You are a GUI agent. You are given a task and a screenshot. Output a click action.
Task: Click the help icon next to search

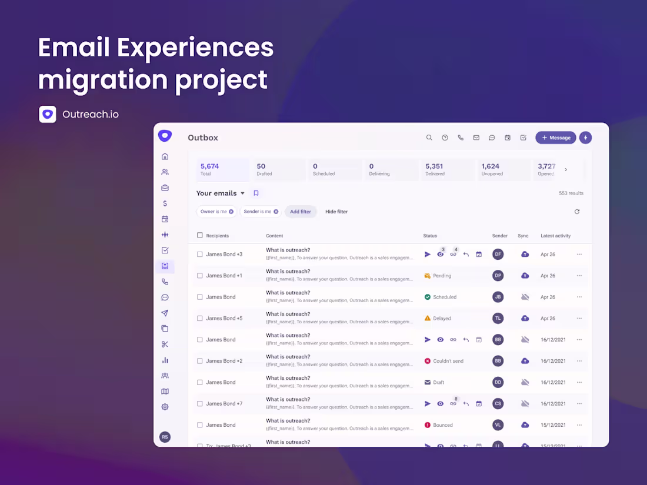445,137
